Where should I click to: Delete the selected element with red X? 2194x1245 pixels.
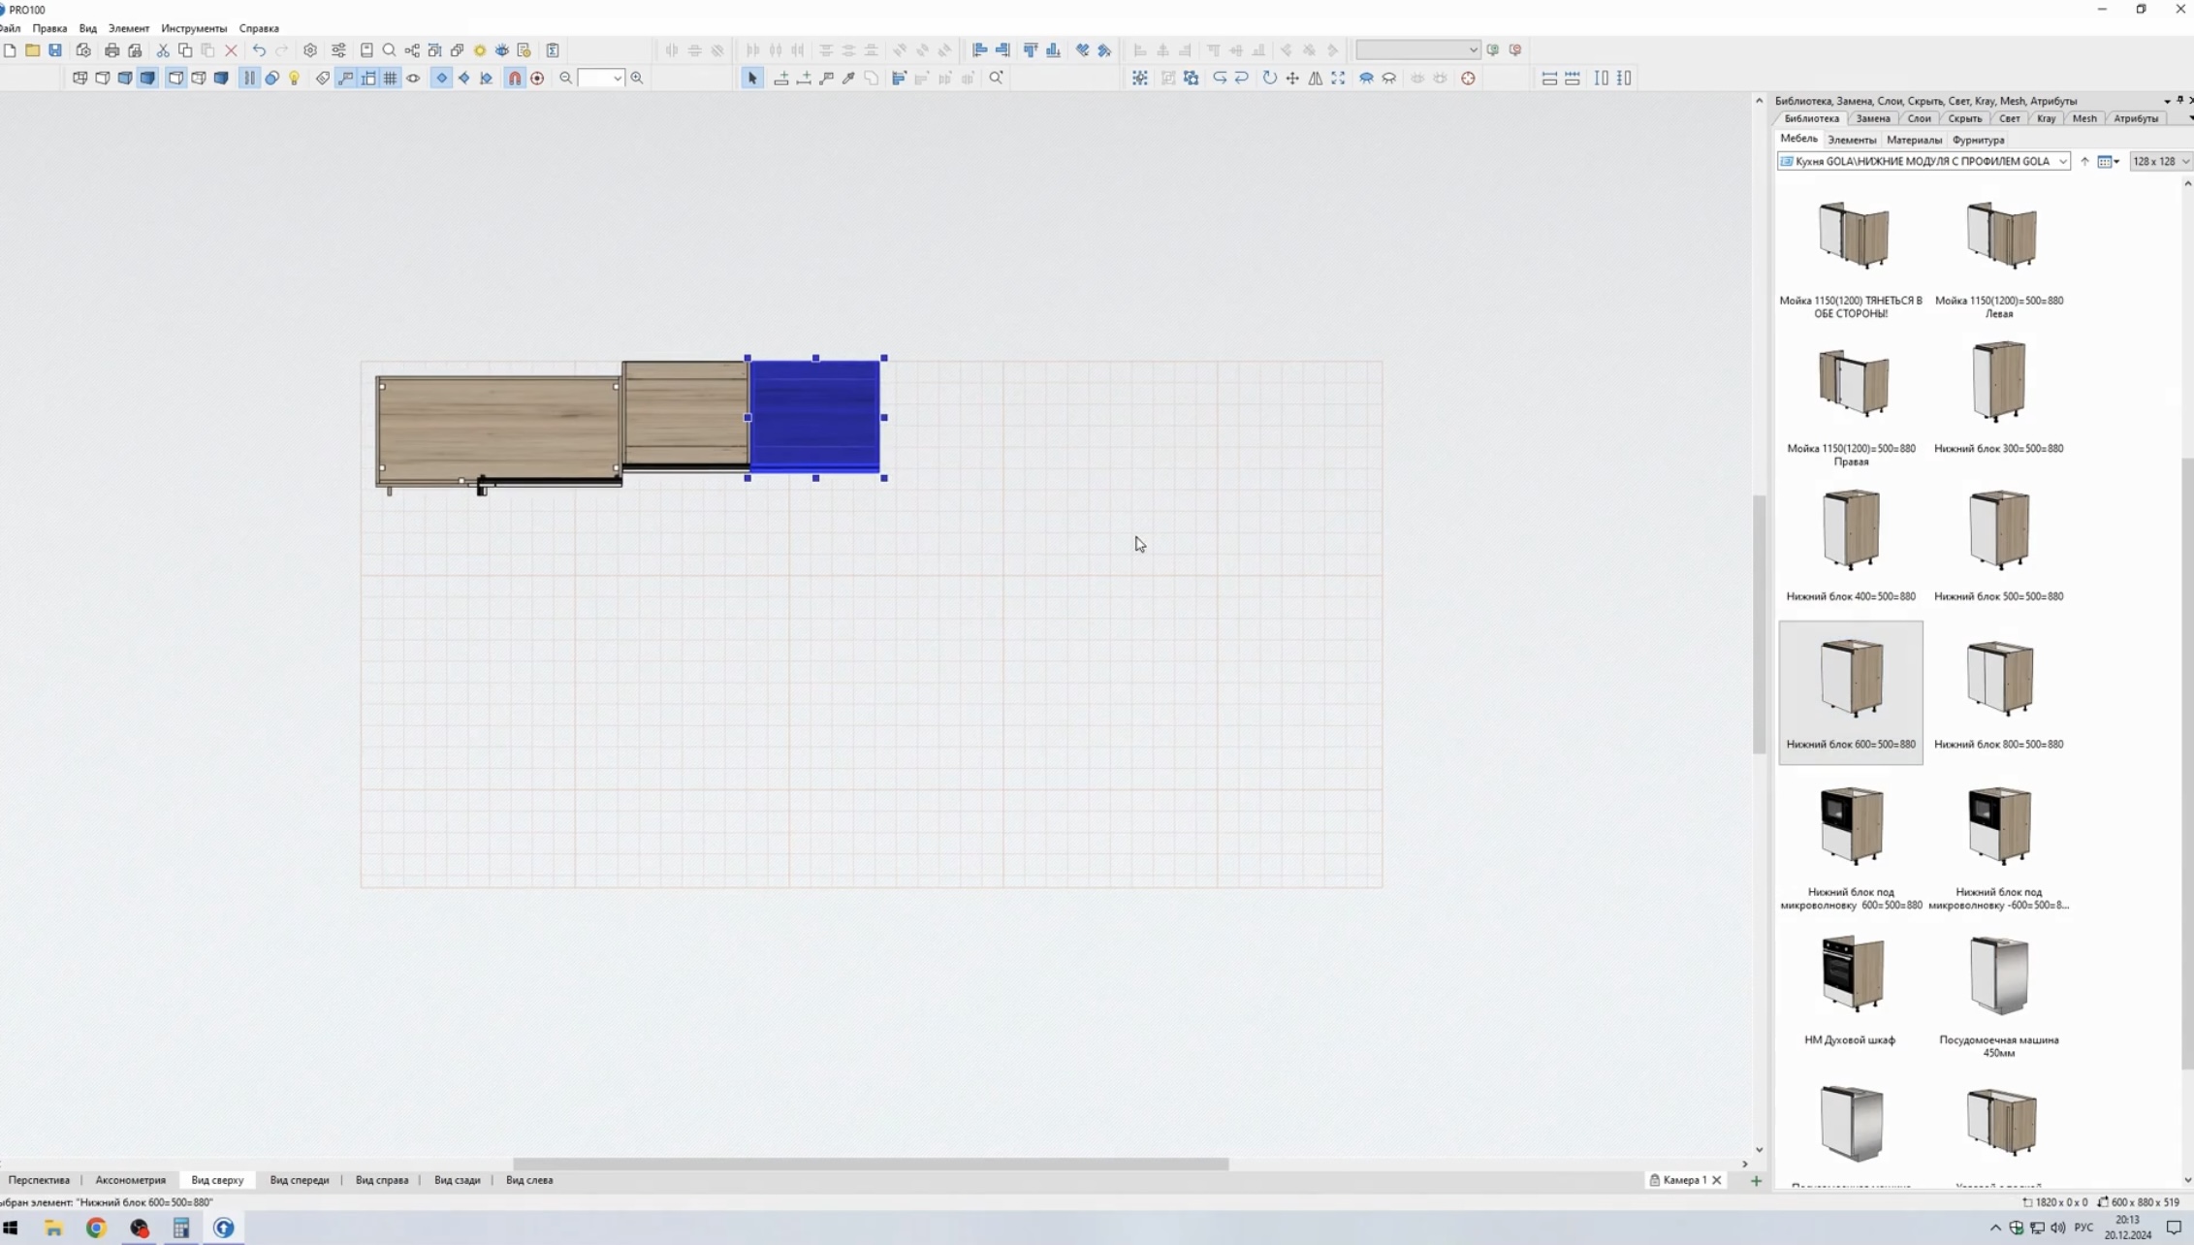click(231, 50)
